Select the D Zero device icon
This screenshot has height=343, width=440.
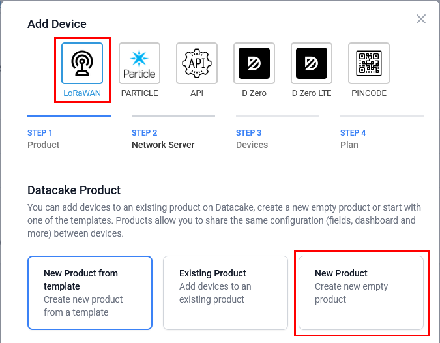(x=254, y=63)
